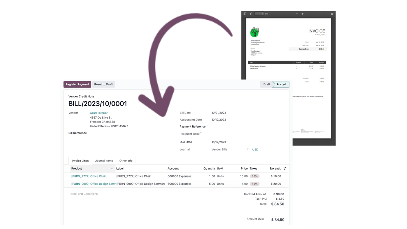Image resolution: width=407 pixels, height=229 pixels.
Task: Open the USD currency link
Action: point(255,149)
